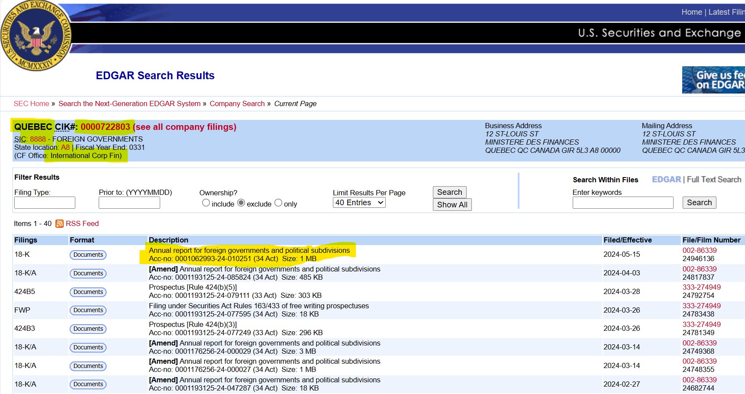Click the Filing Type input field
Image resolution: width=745 pixels, height=394 pixels.
tap(45, 203)
